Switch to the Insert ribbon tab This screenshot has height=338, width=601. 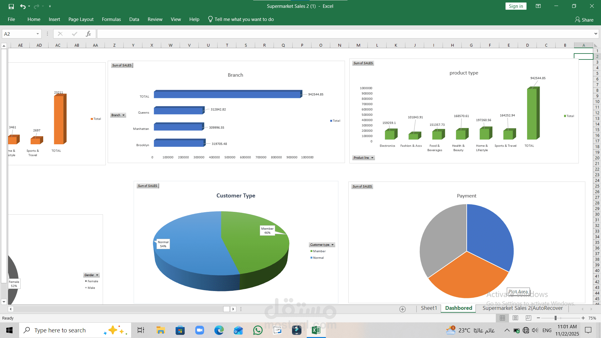click(54, 19)
